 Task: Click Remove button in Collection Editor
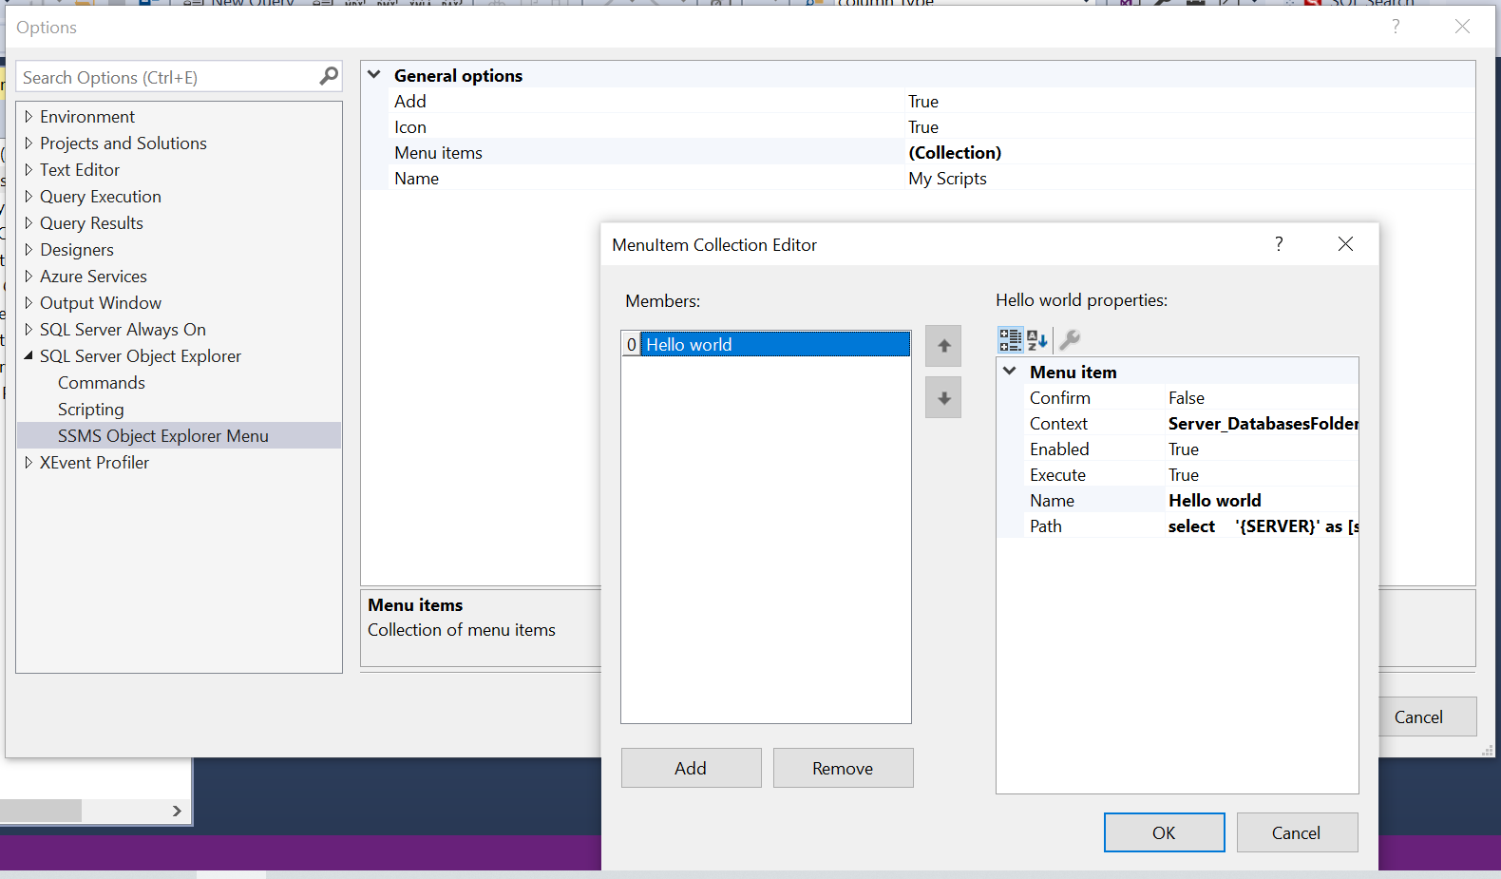[843, 768]
